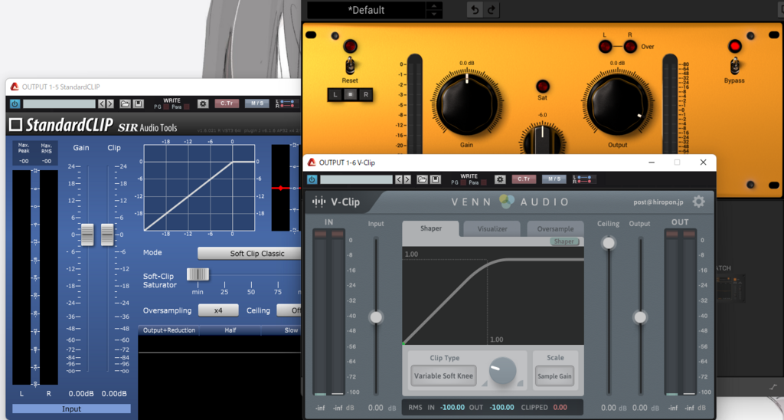Step *Default preset selector up
This screenshot has width=784, height=420.
433,5
